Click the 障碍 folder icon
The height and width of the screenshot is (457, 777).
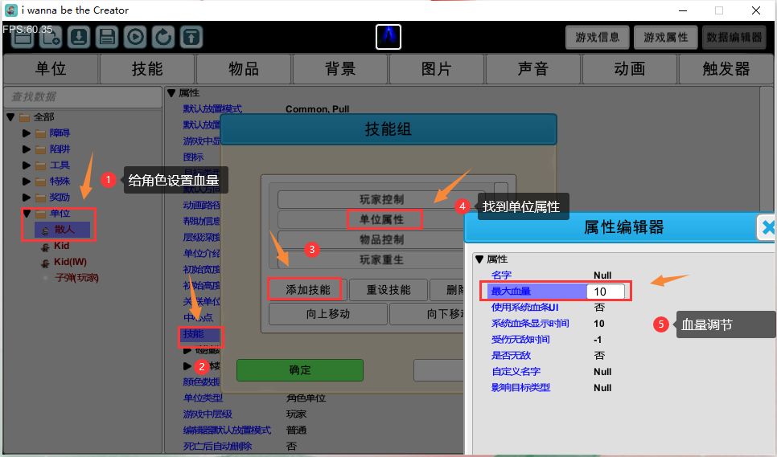[41, 133]
